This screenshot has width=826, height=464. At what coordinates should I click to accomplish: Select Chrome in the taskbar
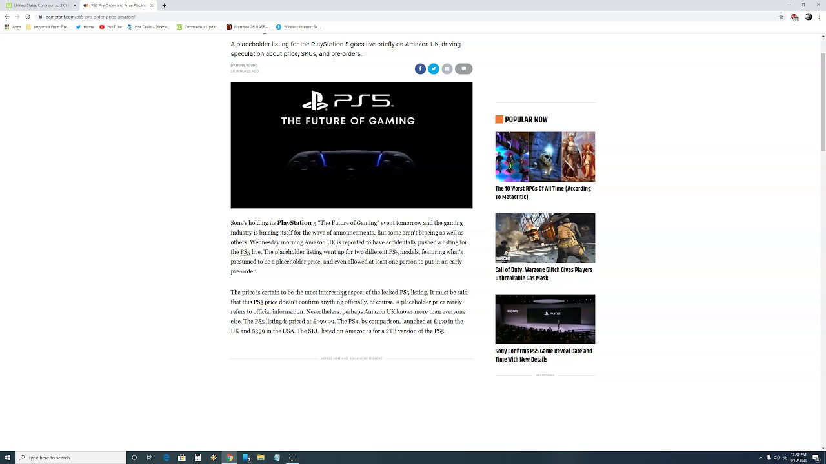(229, 458)
